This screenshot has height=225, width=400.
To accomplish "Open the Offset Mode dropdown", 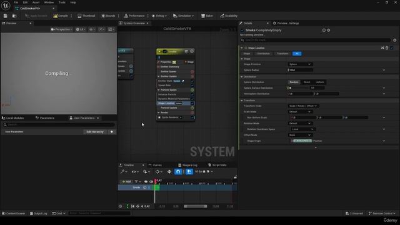I will tap(300, 135).
